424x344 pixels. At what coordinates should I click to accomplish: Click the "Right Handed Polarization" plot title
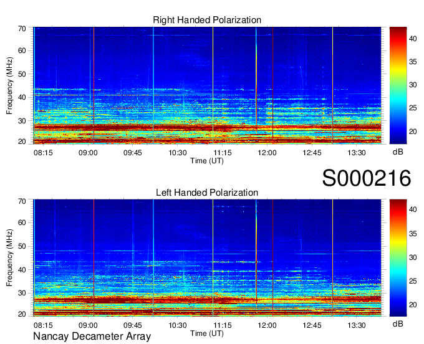207,20
